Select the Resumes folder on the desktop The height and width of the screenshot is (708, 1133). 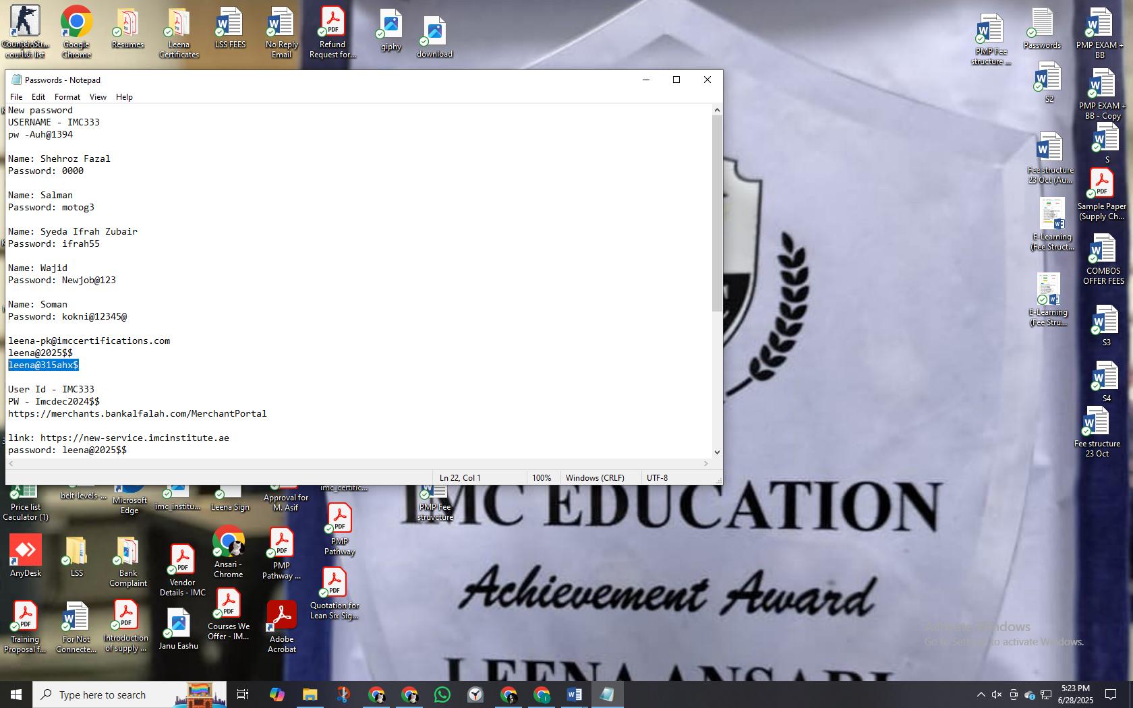(127, 28)
